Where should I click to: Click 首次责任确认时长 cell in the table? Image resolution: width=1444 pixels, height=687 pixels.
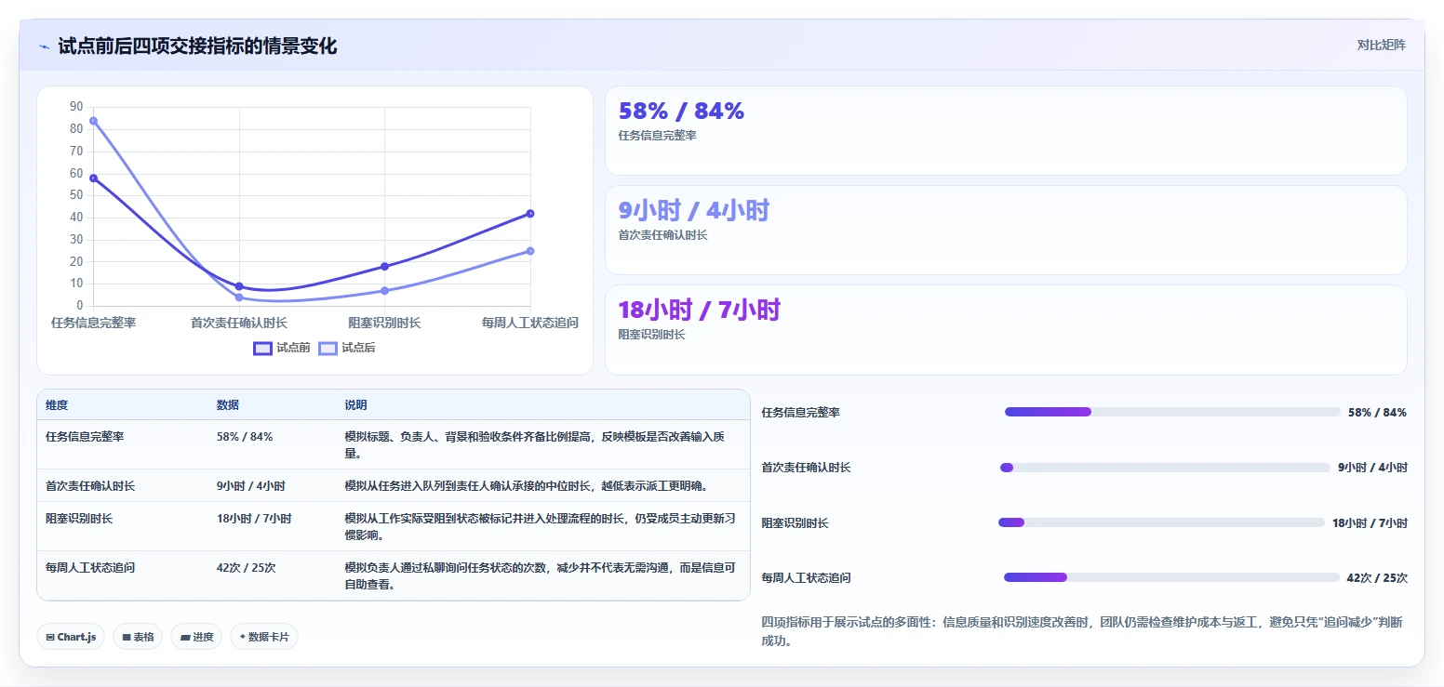point(90,486)
